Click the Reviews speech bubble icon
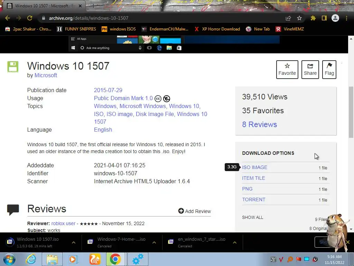The image size is (354, 266). click(13, 210)
